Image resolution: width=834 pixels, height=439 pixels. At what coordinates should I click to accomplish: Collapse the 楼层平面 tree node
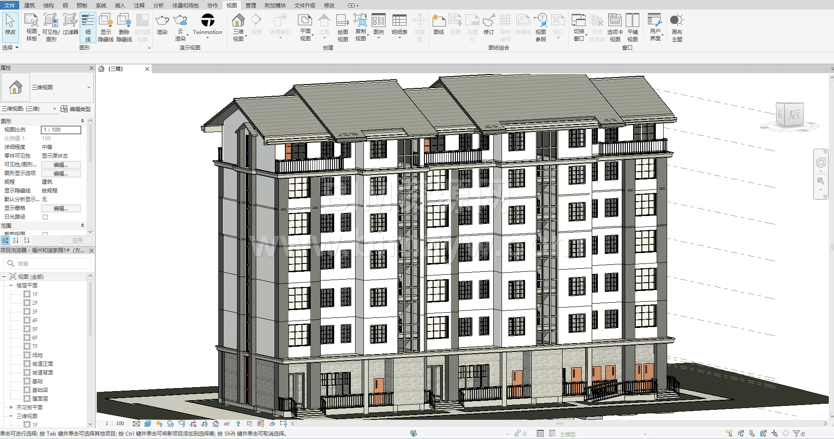coord(11,285)
